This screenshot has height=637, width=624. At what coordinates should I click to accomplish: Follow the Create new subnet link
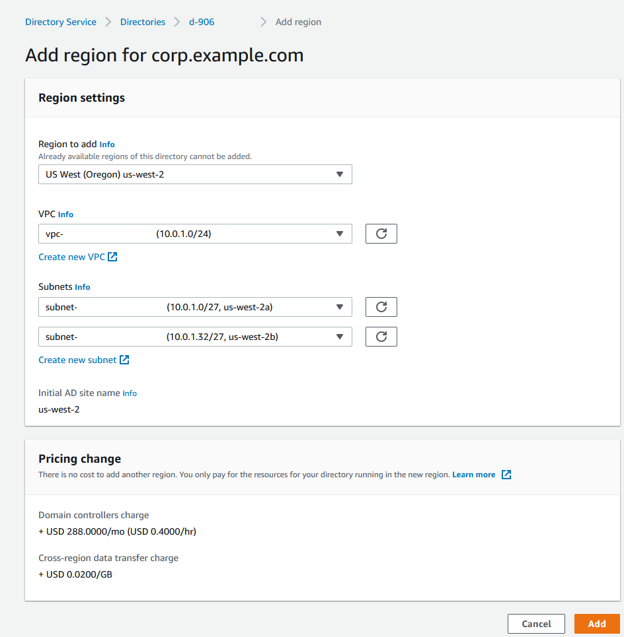tap(77, 360)
